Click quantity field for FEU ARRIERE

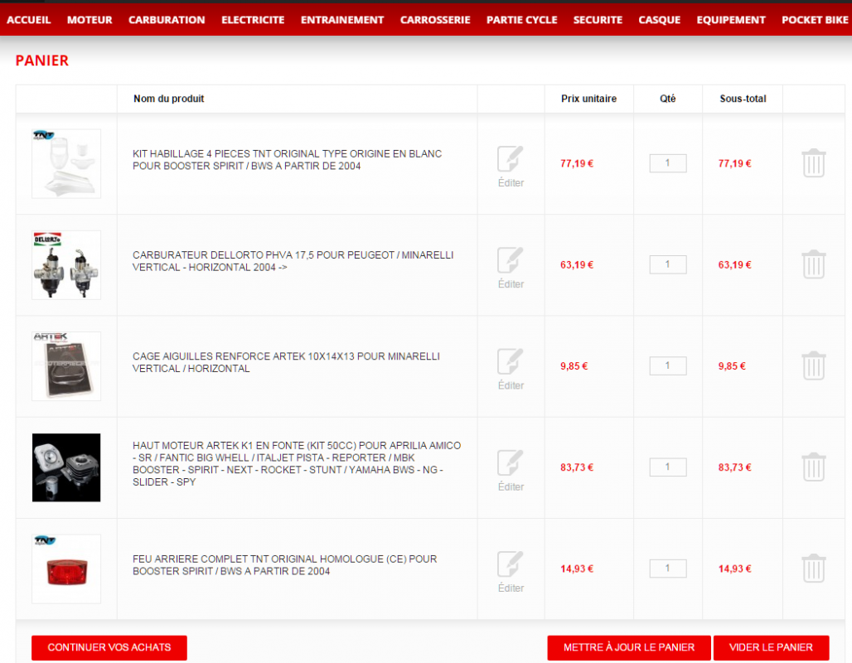pos(668,569)
